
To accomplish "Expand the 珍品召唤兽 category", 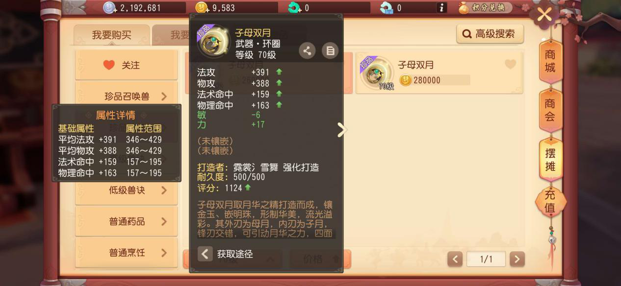I will 127,96.
